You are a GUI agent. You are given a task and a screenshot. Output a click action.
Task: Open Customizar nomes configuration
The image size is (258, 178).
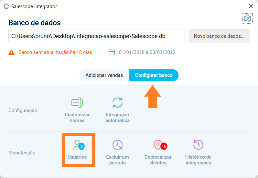pos(77,110)
